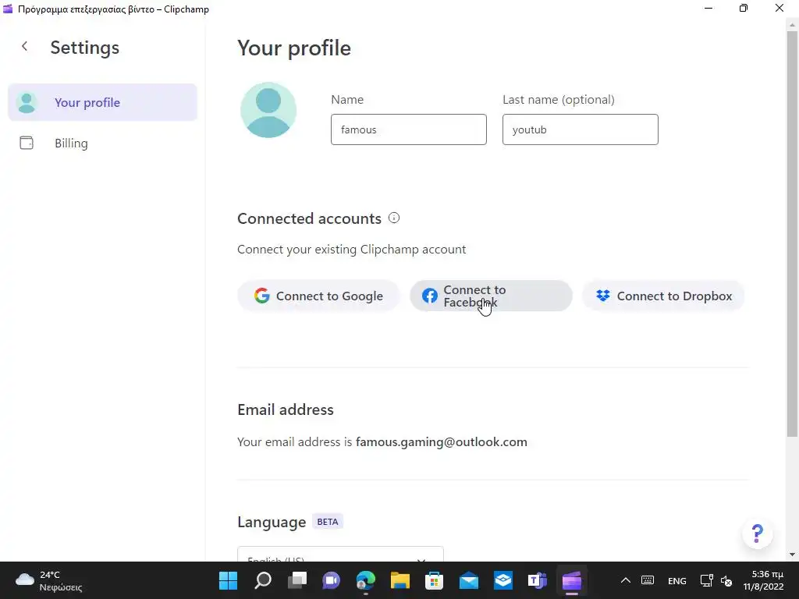Click the Clipchamp taskbar icon
Screen dimensions: 799x599
click(572, 580)
